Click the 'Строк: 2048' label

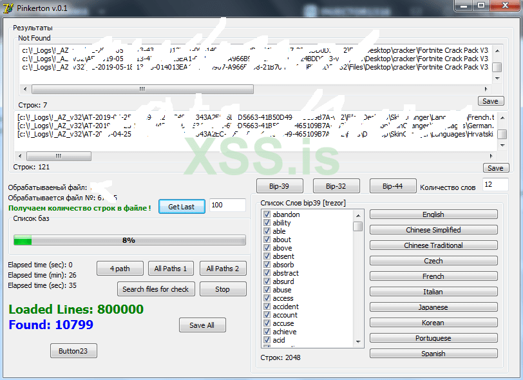(281, 357)
